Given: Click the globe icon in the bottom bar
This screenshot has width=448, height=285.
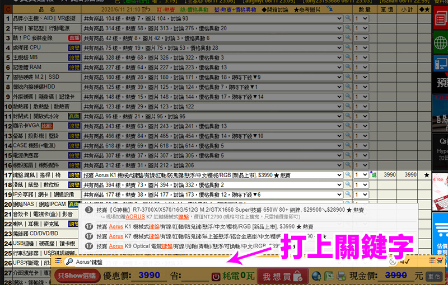Looking at the screenshot, I should 316,276.
